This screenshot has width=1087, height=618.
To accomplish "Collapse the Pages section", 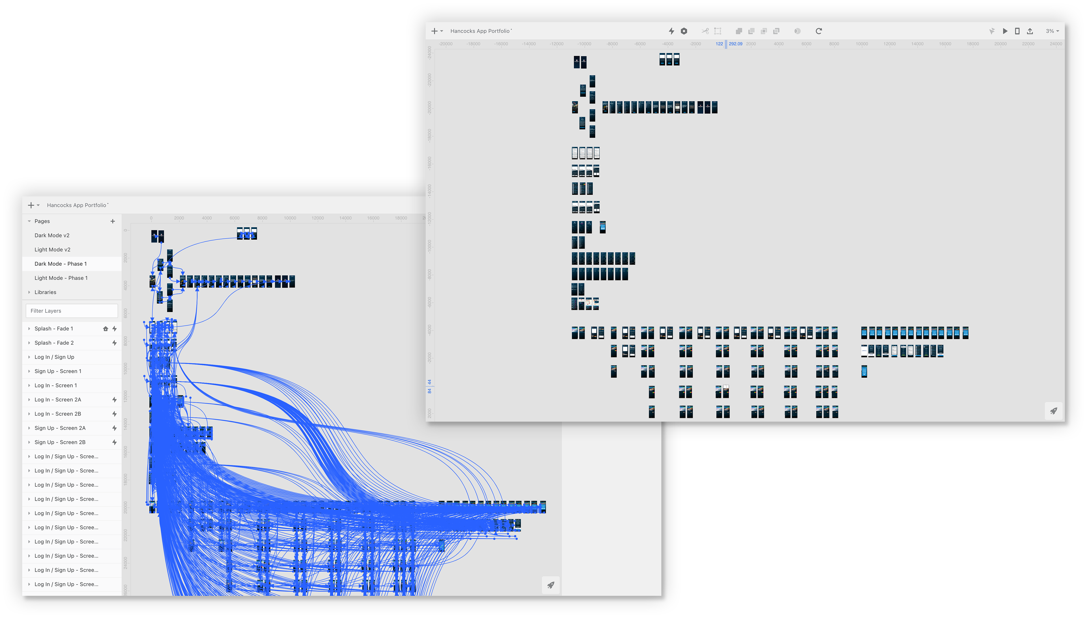I will [x=29, y=221].
